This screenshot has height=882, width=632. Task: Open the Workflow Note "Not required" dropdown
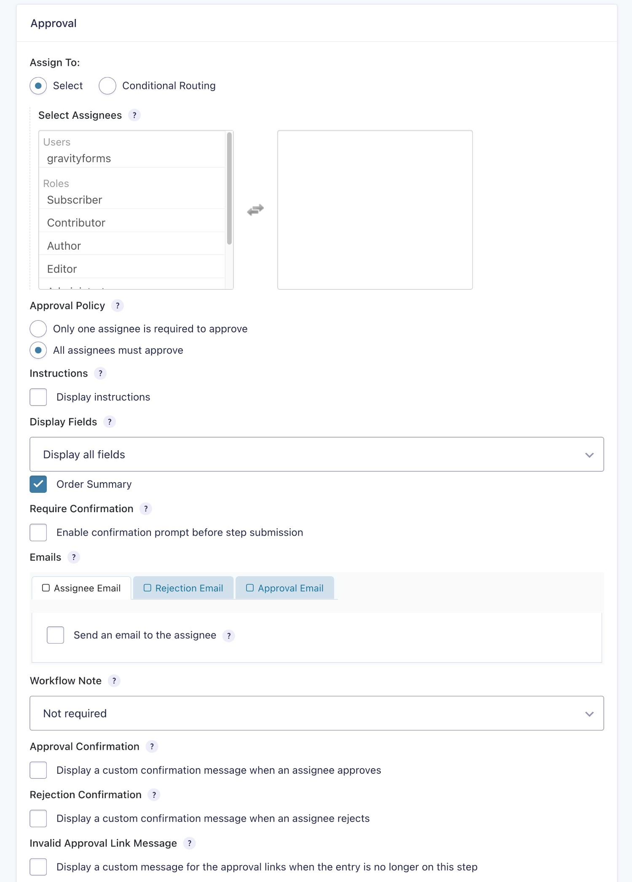click(x=316, y=714)
